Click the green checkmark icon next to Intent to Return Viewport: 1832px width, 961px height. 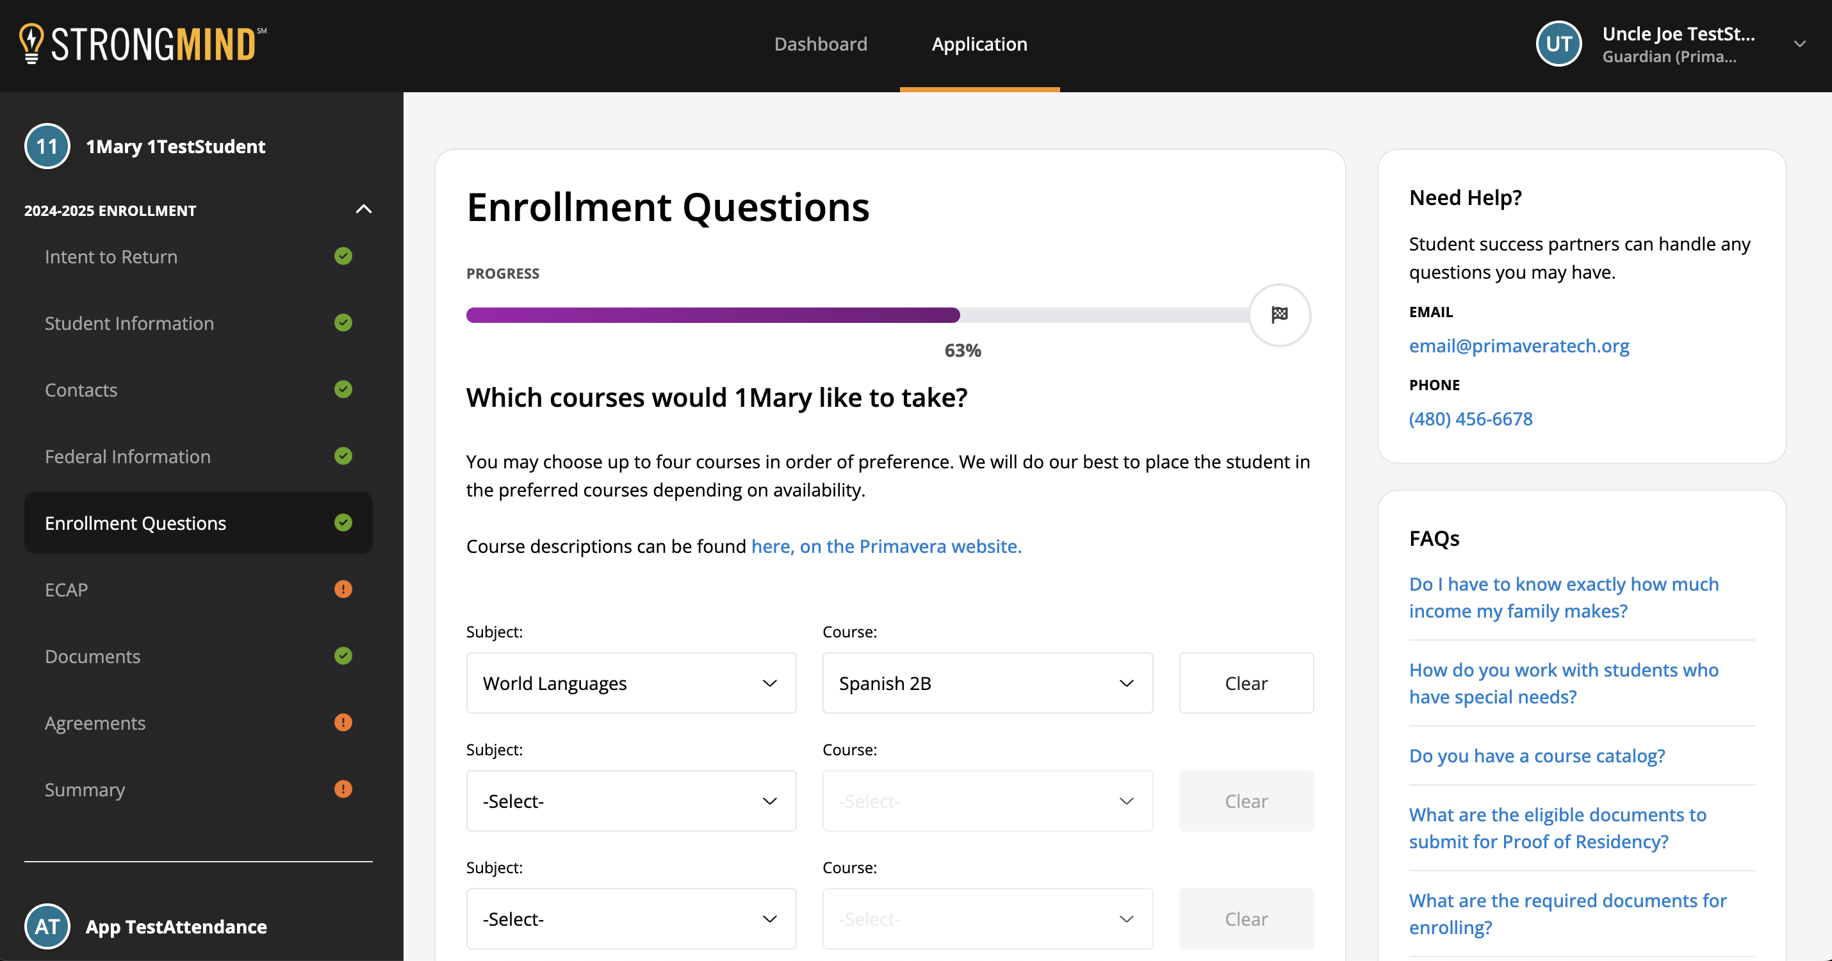(x=343, y=257)
